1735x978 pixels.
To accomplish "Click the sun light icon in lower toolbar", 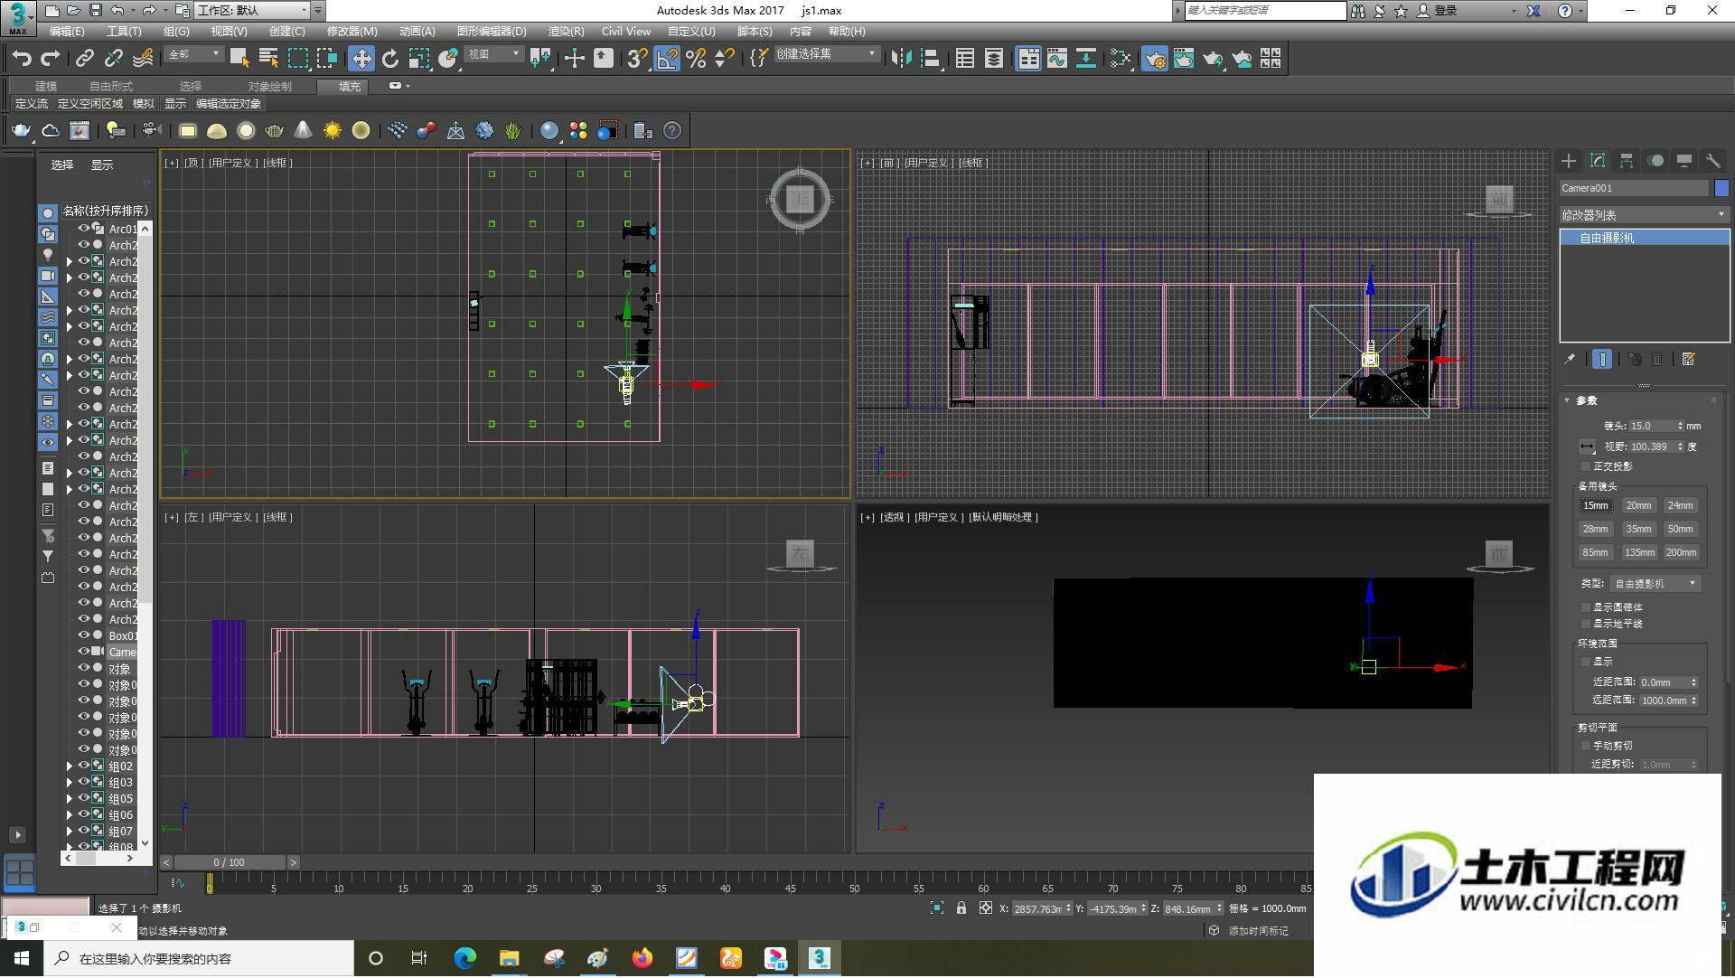I will [x=333, y=131].
